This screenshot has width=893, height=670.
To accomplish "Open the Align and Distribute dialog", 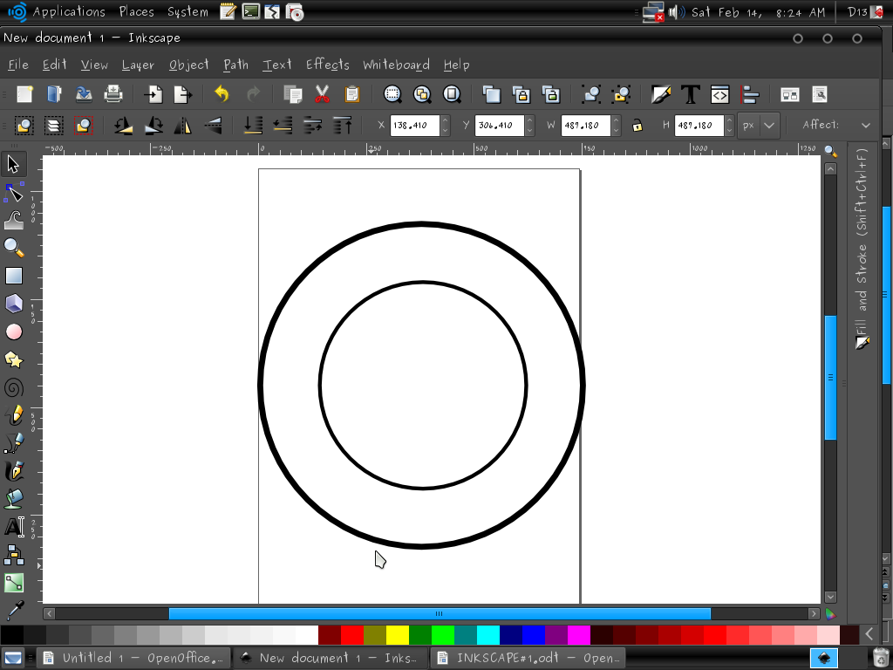I will (750, 93).
